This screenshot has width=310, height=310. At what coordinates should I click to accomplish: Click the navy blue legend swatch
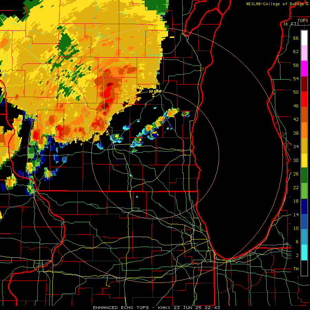[304, 206]
